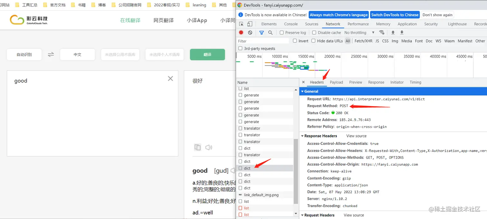This screenshot has width=487, height=219.
Task: Open the Timing tab
Action: 415,82
